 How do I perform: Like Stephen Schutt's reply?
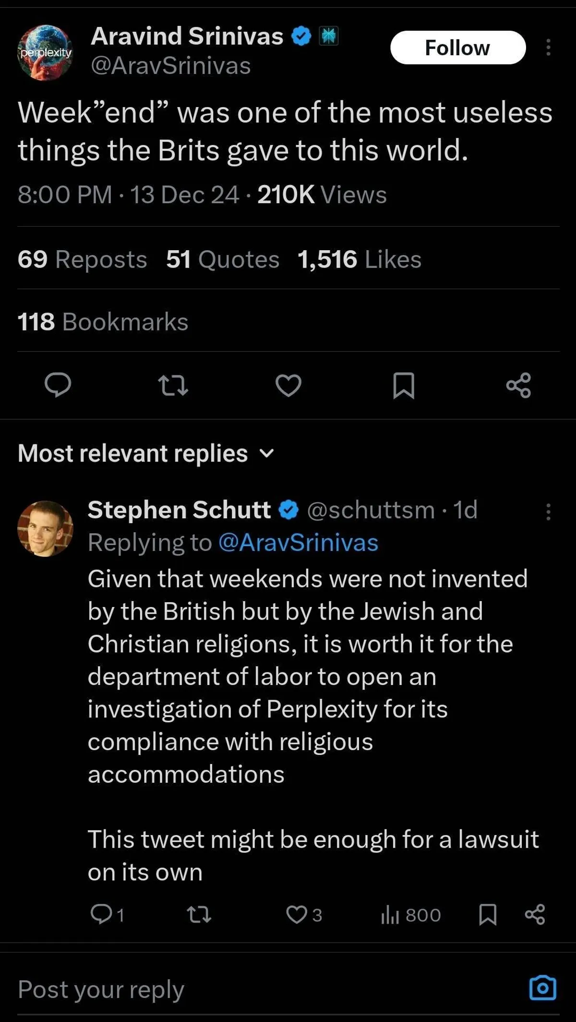click(x=297, y=914)
